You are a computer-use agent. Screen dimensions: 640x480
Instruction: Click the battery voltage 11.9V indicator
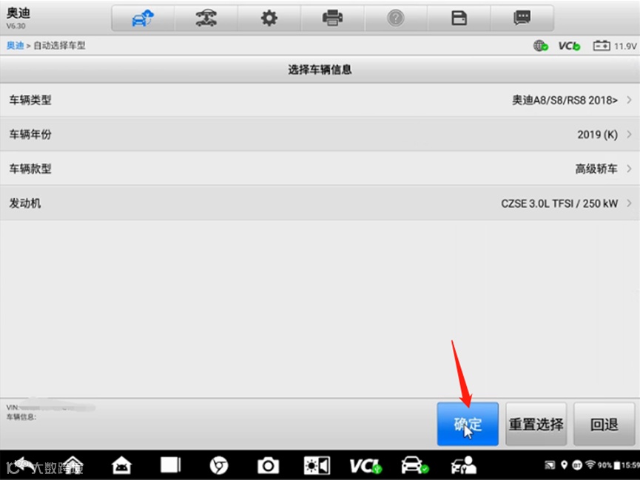coord(614,46)
